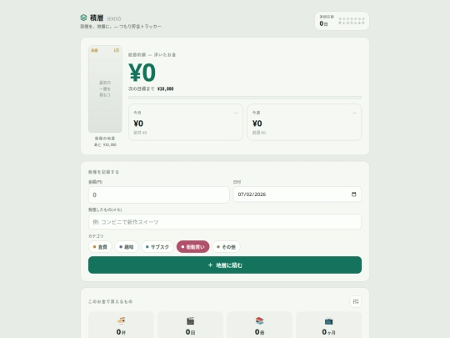The width and height of the screenshot is (450, 338).
Task: Click the strata gauge column thumbnail
Action: point(105,89)
